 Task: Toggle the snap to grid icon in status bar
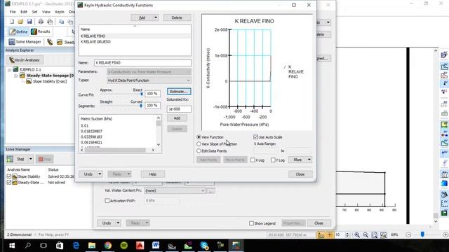click(x=330, y=234)
